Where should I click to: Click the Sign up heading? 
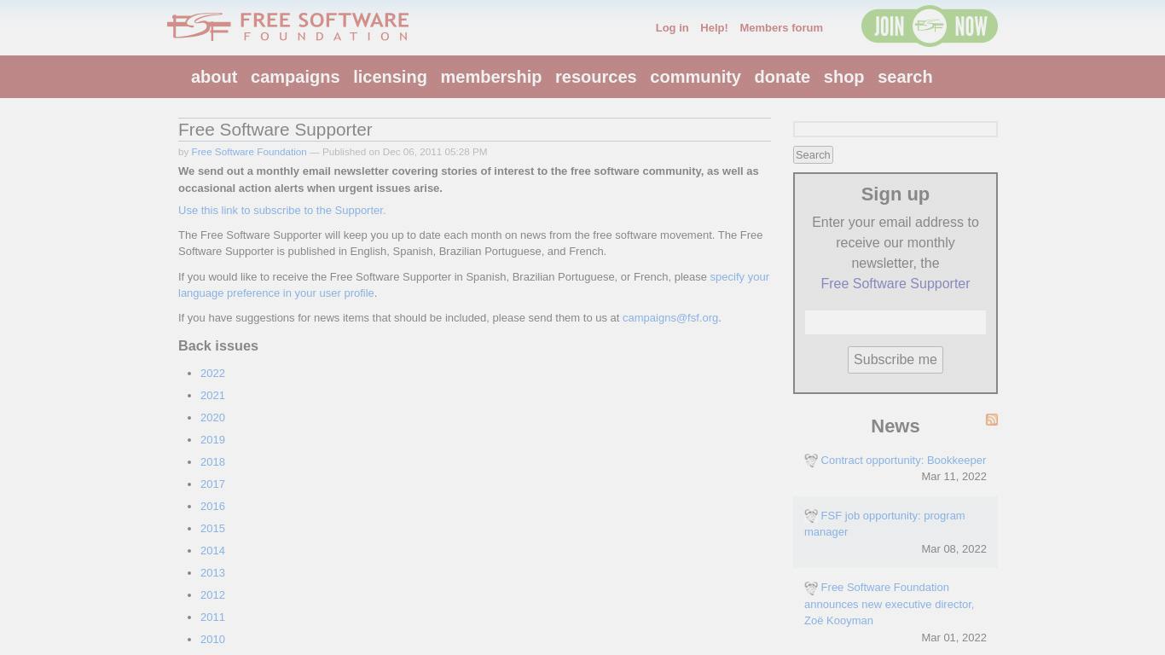click(x=895, y=194)
